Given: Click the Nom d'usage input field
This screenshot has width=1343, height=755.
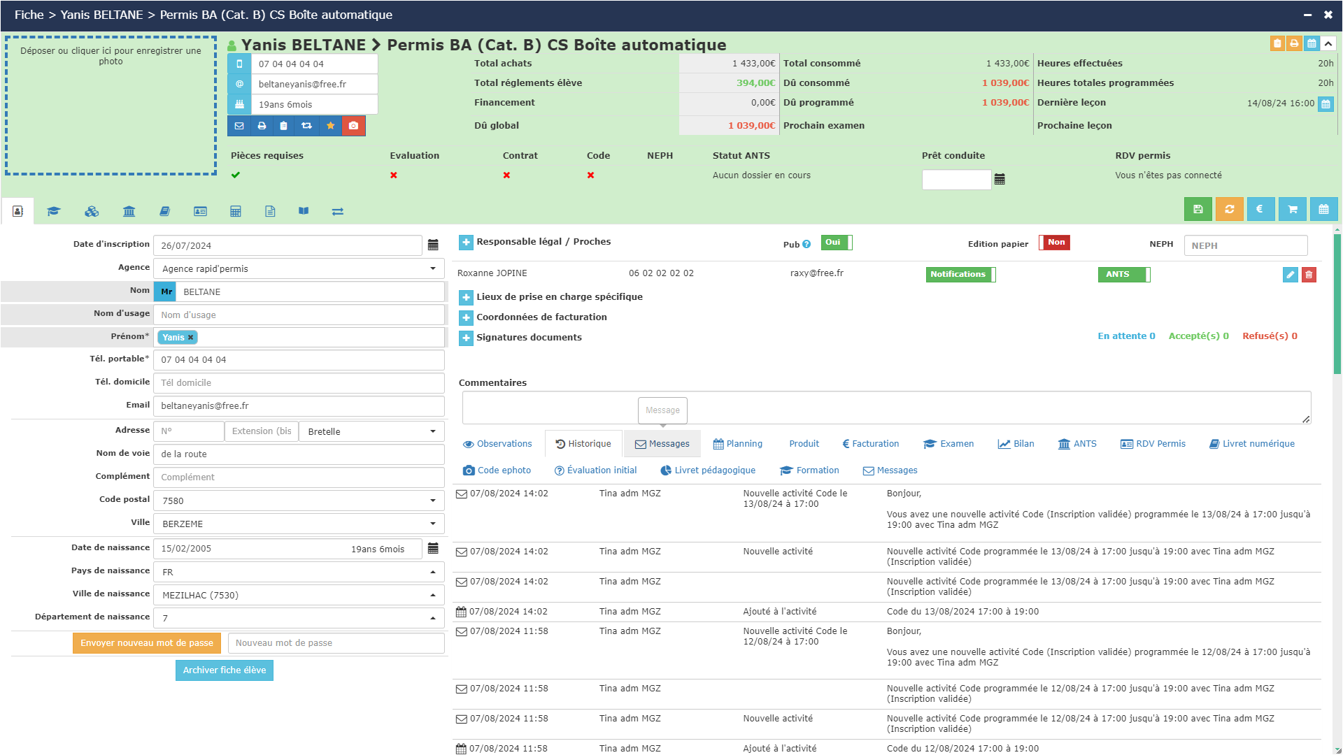Looking at the screenshot, I should 299,315.
